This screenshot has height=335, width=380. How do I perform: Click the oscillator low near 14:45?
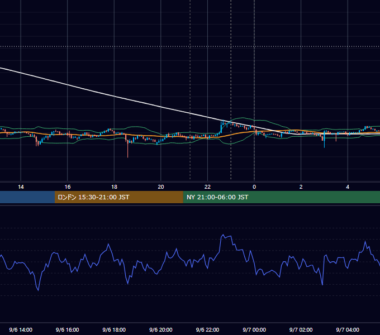click(x=39, y=290)
